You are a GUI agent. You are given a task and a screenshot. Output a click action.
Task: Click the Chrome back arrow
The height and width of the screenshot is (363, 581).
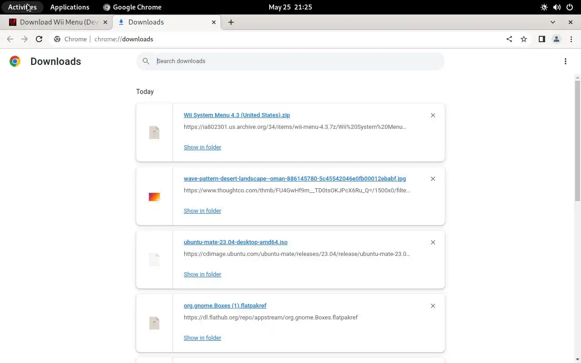10,39
